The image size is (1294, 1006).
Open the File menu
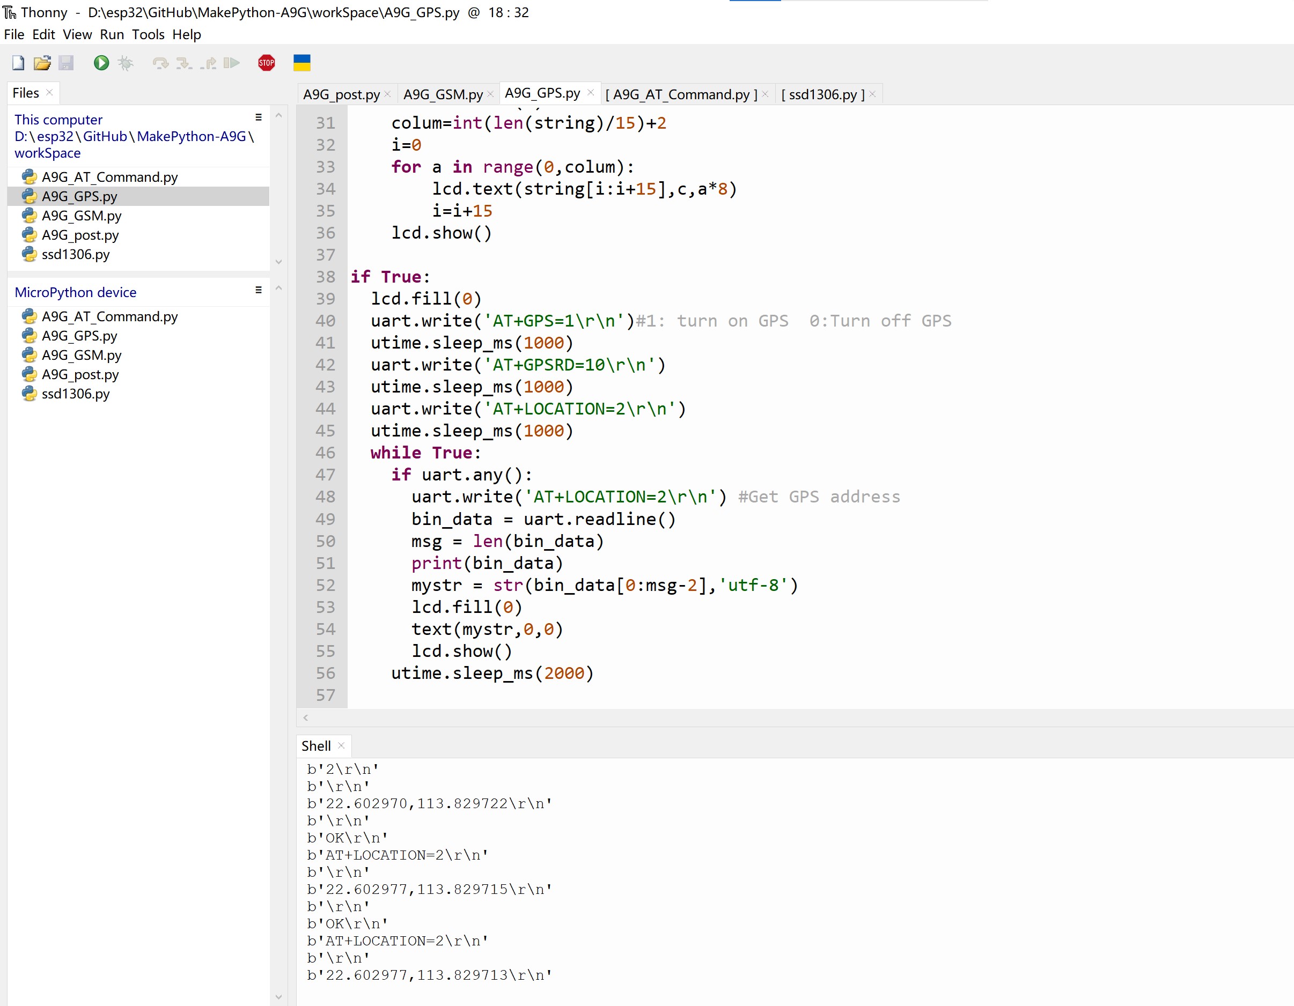[x=16, y=35]
